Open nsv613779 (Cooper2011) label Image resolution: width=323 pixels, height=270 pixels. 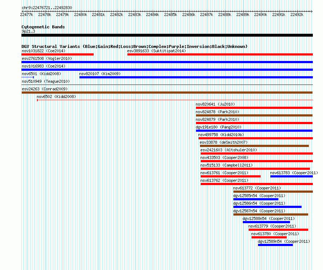(x=272, y=226)
